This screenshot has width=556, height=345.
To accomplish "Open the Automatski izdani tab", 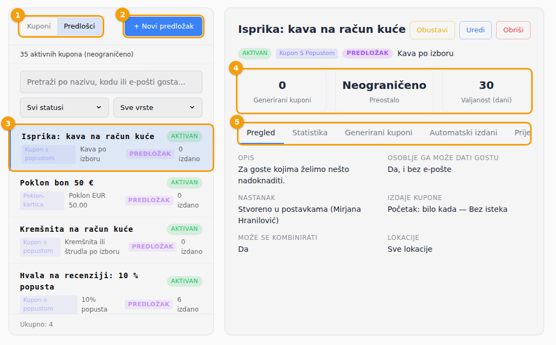I will (x=463, y=133).
